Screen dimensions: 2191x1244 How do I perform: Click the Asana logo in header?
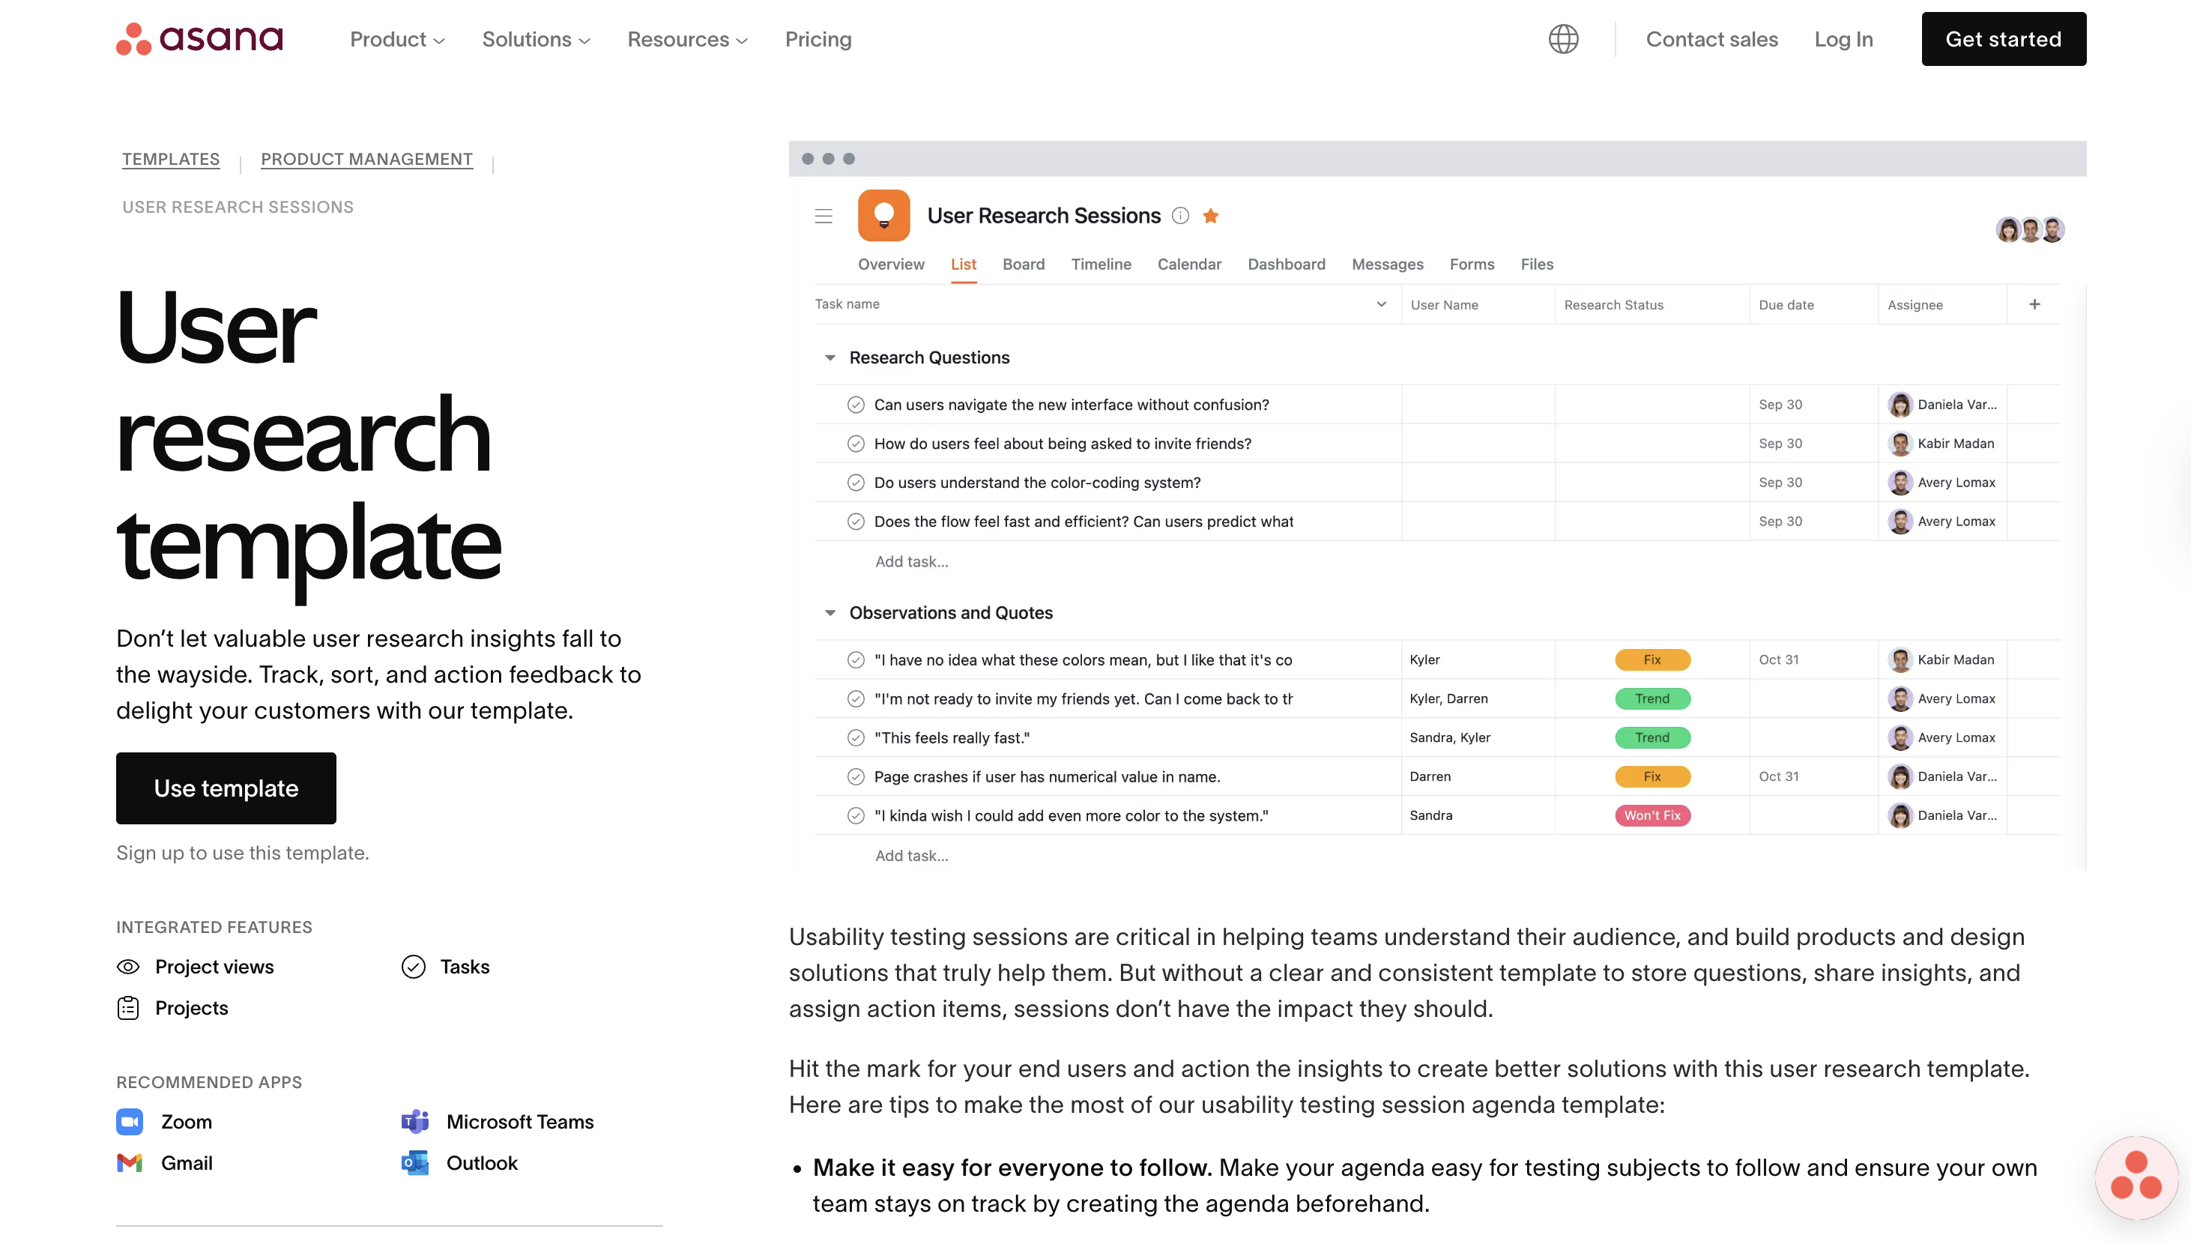(199, 38)
